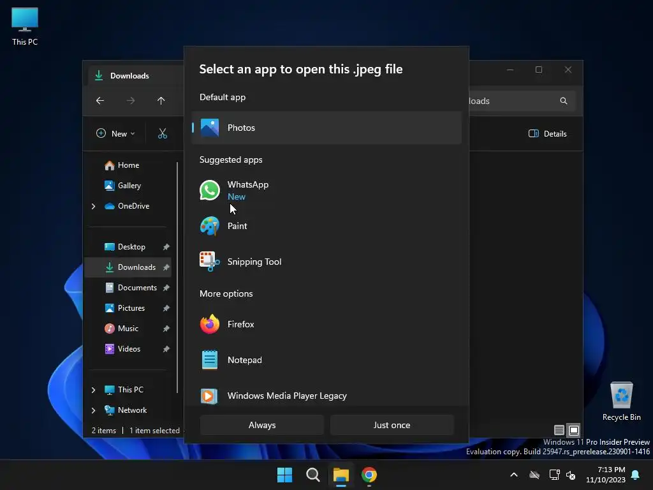Expand the Network tree node

93,410
